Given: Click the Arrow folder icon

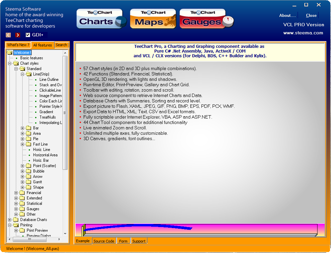Looking at the screenshot, I should [29, 177].
